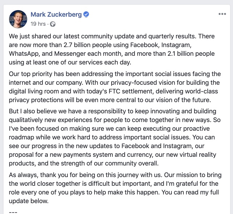Viewport: 233px width, 214px height.
Task: Click the paragraph starting 'Our top priority'
Action: (x=115, y=87)
